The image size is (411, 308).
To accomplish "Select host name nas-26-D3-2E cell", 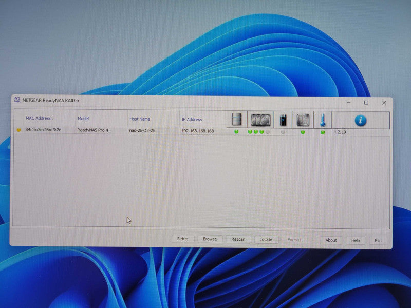I will click(x=142, y=130).
